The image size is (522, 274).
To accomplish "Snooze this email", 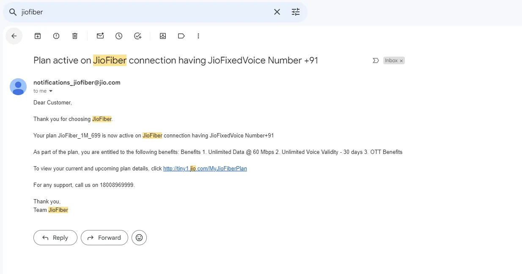I will point(119,36).
